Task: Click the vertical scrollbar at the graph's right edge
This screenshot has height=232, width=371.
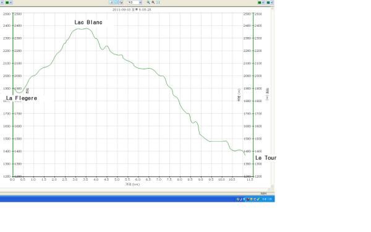Action: tap(272, 98)
